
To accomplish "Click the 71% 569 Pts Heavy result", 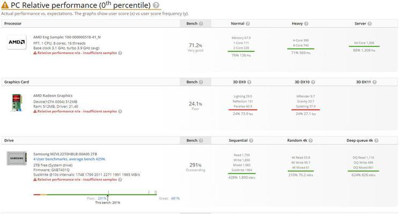I will (300, 53).
